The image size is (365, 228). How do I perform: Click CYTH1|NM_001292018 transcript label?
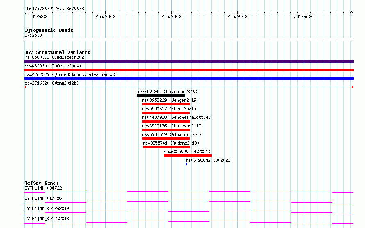pyautogui.click(x=47, y=219)
